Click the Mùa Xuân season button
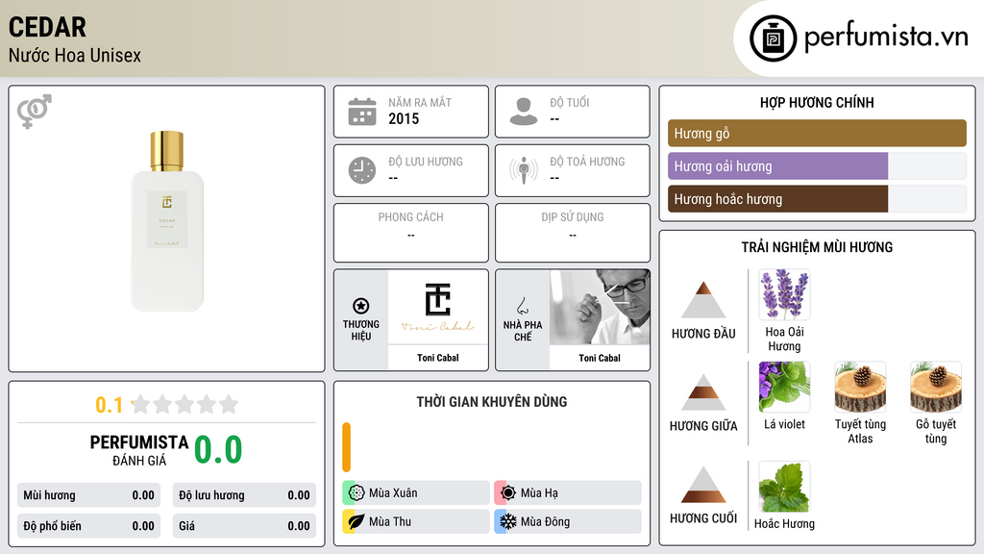The height and width of the screenshot is (554, 984). [416, 492]
